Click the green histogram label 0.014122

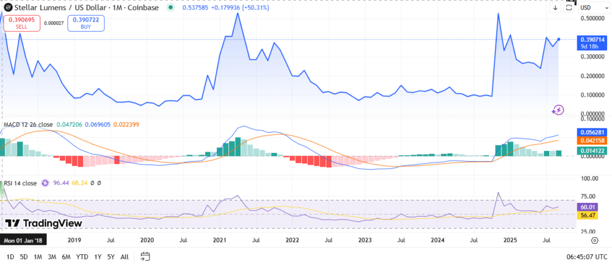[593, 151]
